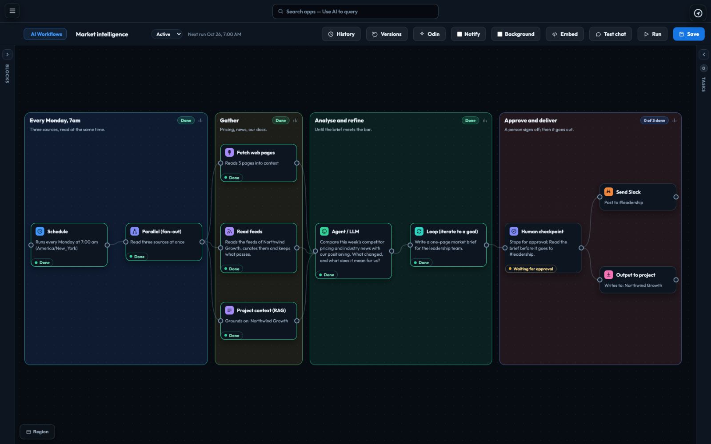Click the Read feeds RSS icon

(x=229, y=231)
